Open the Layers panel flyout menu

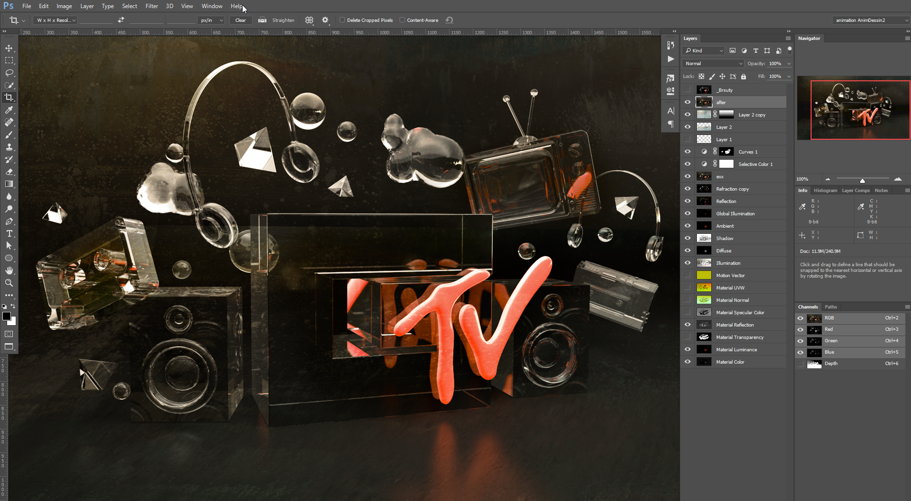pos(788,39)
